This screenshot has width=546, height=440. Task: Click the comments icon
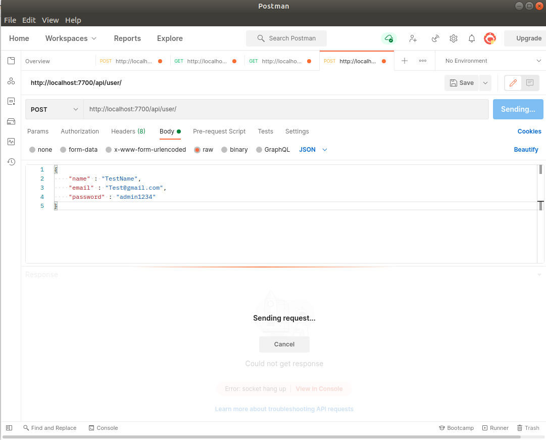(530, 83)
